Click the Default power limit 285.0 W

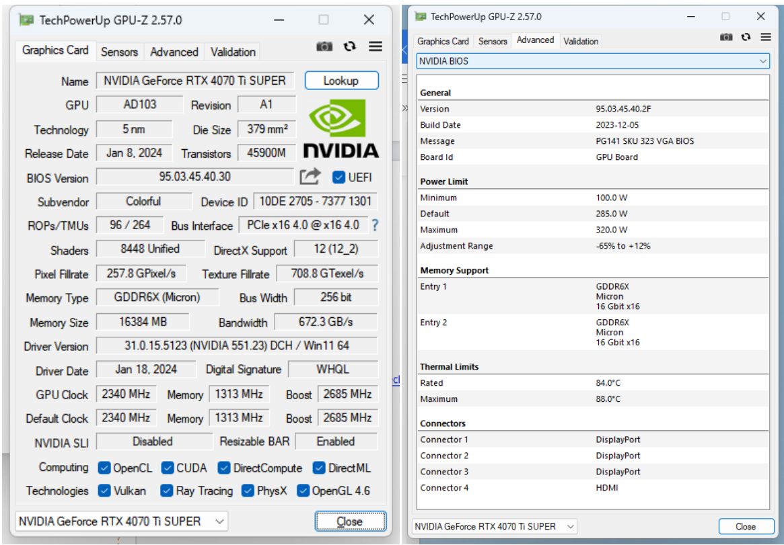point(611,214)
